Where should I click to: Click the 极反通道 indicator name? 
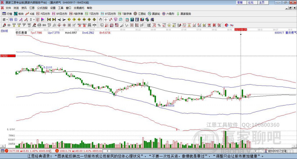[21, 33]
